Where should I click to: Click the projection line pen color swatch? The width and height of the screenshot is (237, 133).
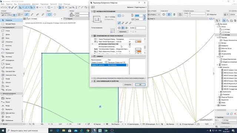tap(138, 42)
